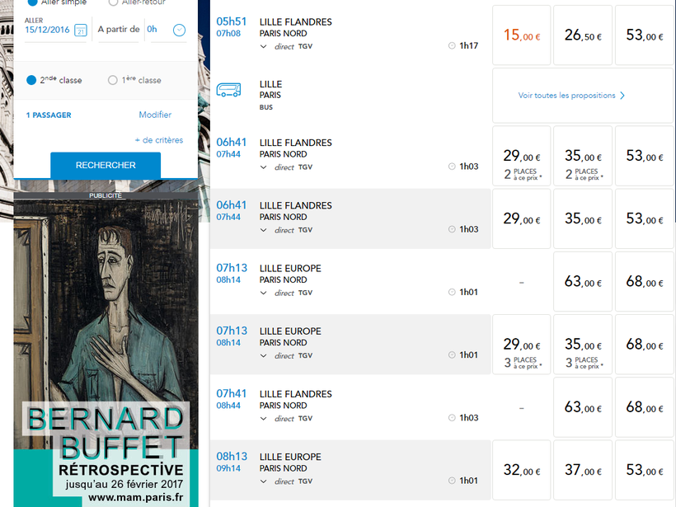The image size is (676, 507).
Task: Expand details of the 08h13 train
Action: pyautogui.click(x=264, y=481)
